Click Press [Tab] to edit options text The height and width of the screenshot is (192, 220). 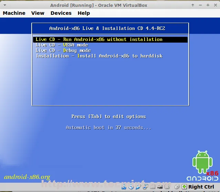[x=108, y=117]
